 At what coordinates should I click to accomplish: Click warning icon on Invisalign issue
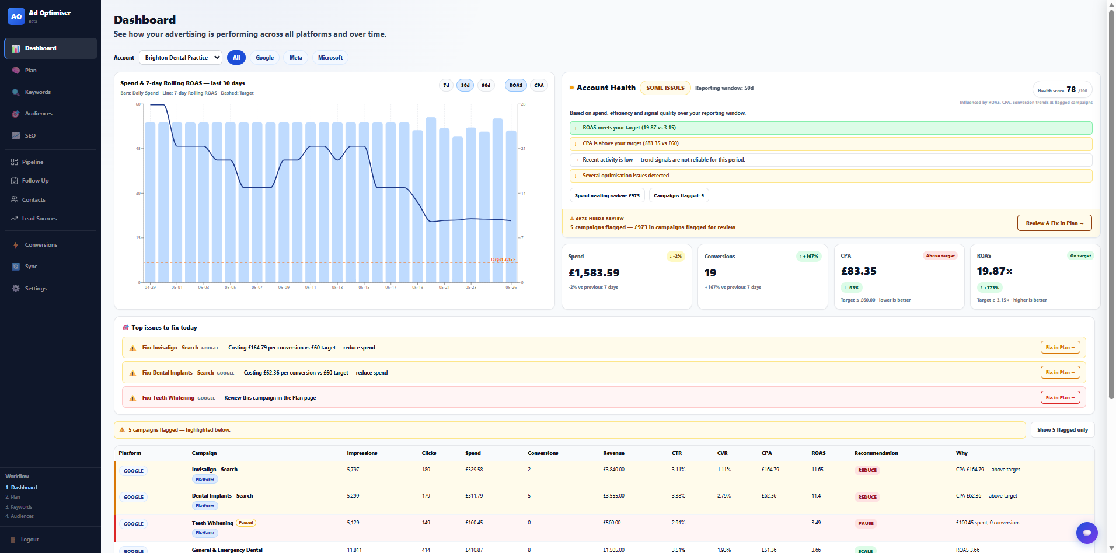pos(132,348)
